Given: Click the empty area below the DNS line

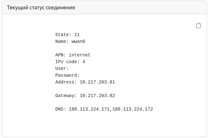Looking at the screenshot, I should 103,124.
